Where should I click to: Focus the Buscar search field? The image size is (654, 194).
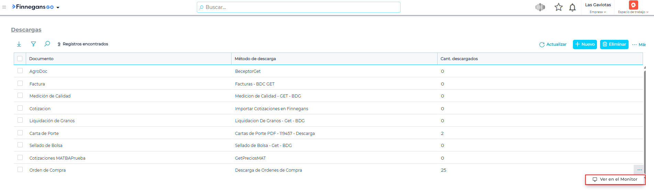coord(299,7)
